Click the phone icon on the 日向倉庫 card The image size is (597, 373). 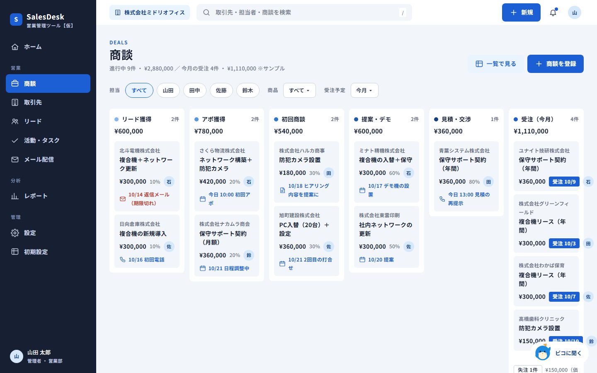coord(123,259)
